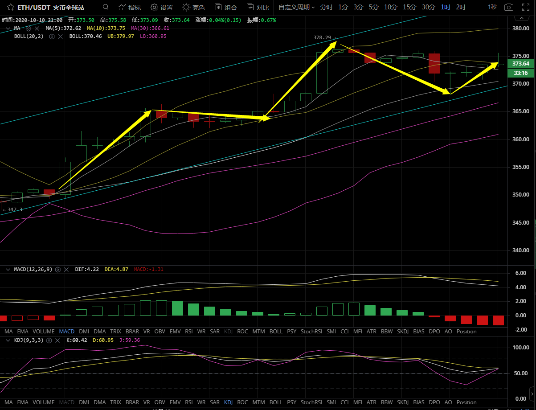Collapse the MACD panel chevron
The image size is (536, 410).
[8, 270]
